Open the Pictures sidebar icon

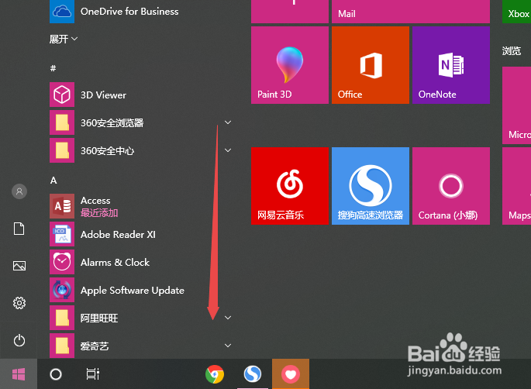19,266
